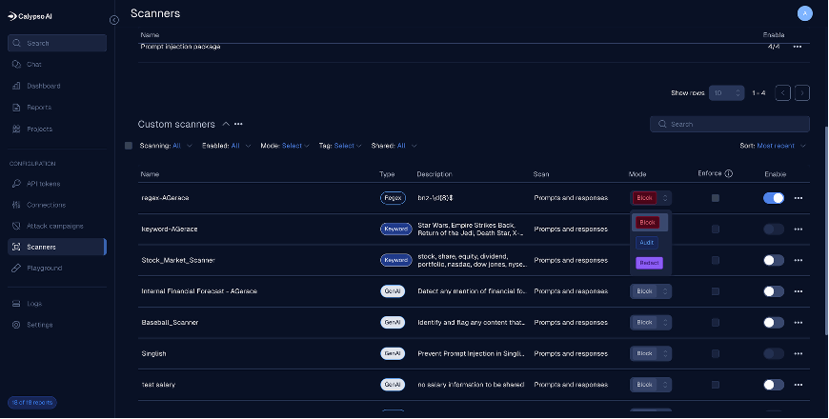This screenshot has height=419, width=829.
Task: Open more options for regex-AGerace row
Action: (x=799, y=198)
